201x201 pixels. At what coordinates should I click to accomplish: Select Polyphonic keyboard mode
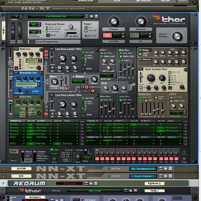pyautogui.click(x=47, y=31)
